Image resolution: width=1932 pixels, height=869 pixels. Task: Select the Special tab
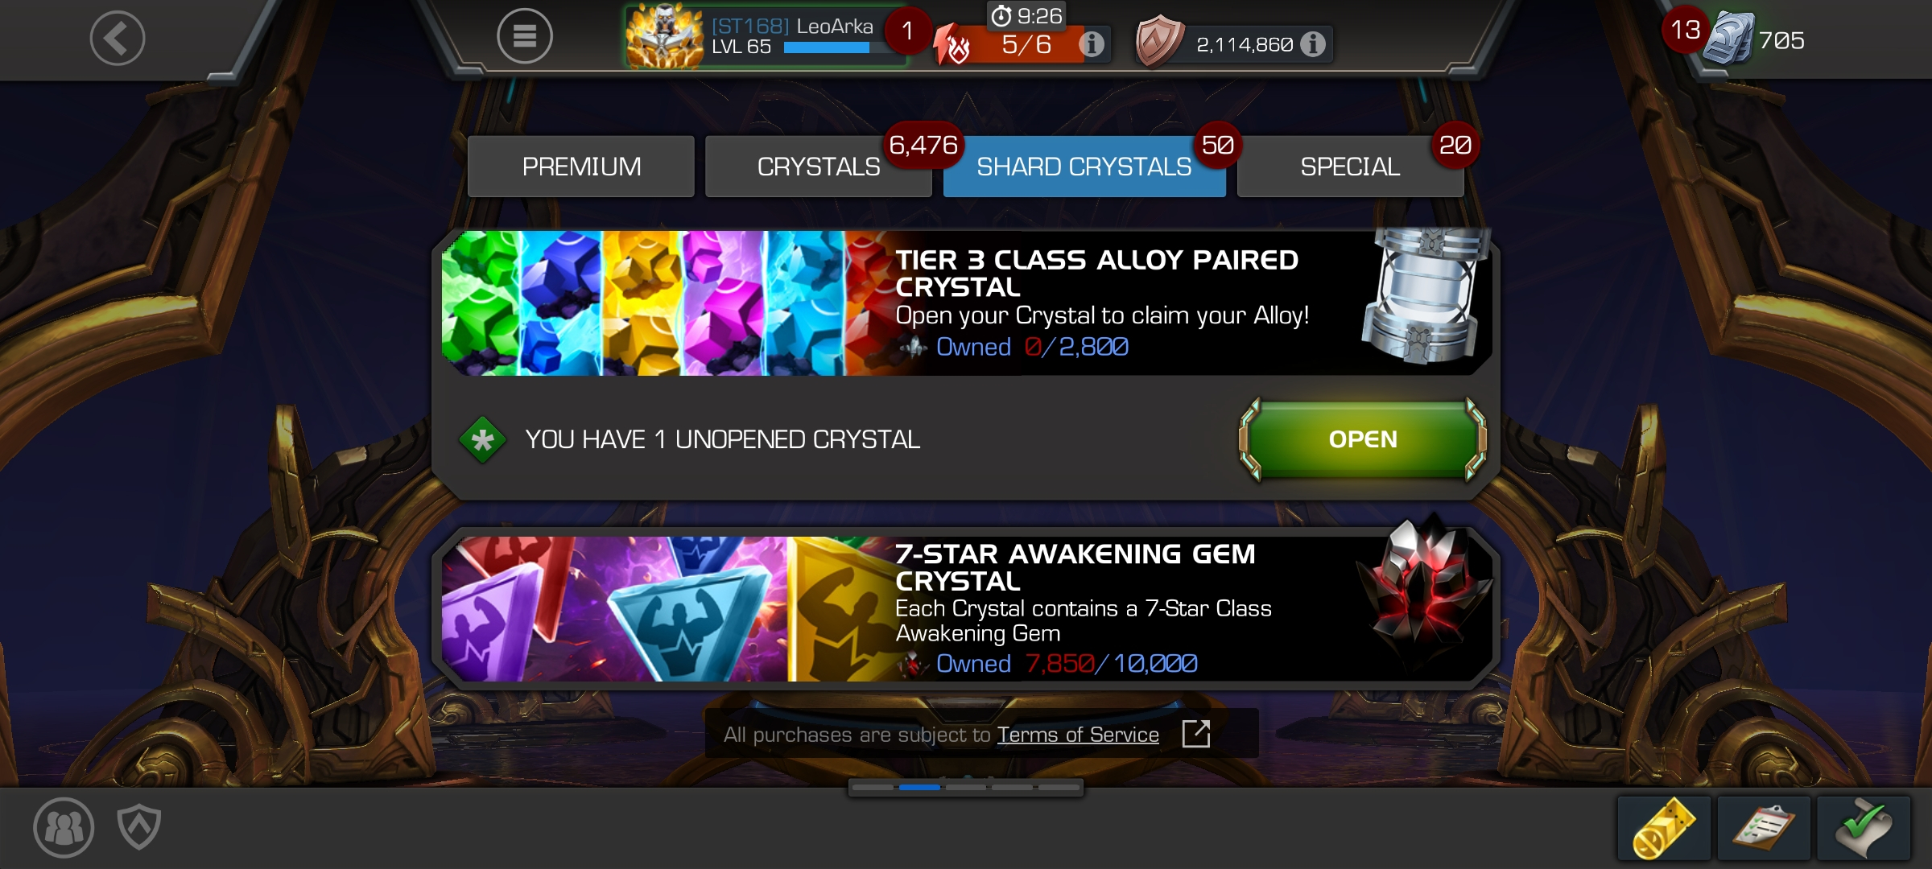tap(1350, 167)
